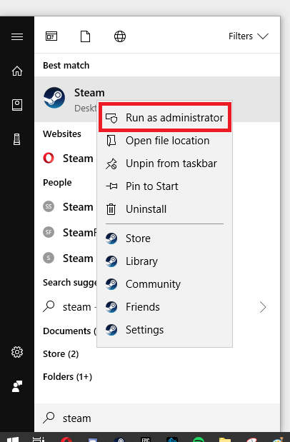Click the Steam icon next to Settings
Image resolution: width=290 pixels, height=442 pixels.
[x=111, y=330]
